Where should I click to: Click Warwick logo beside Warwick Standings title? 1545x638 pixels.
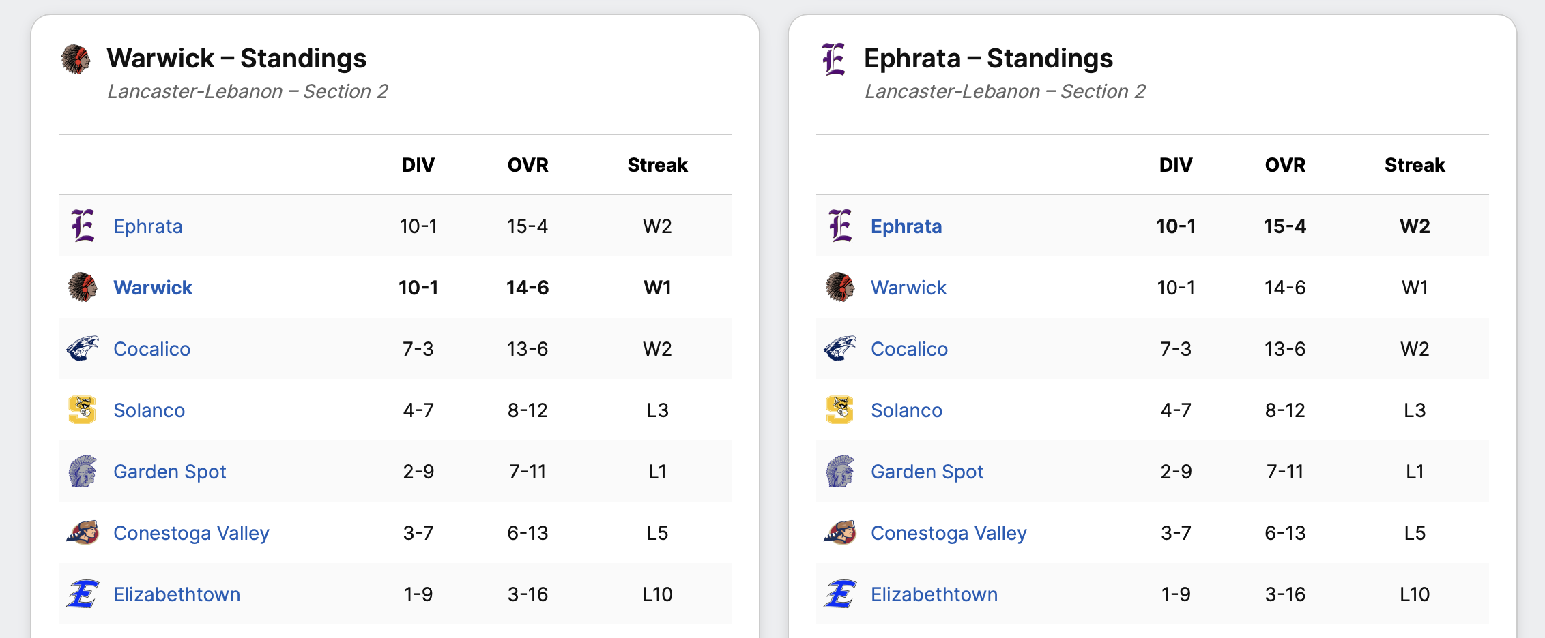76,59
